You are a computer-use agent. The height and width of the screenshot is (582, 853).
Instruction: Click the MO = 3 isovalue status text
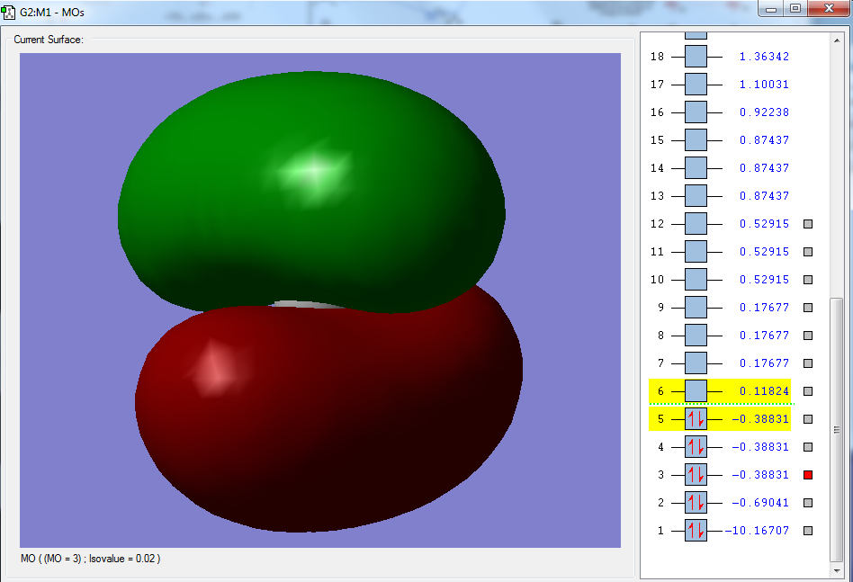point(90,559)
